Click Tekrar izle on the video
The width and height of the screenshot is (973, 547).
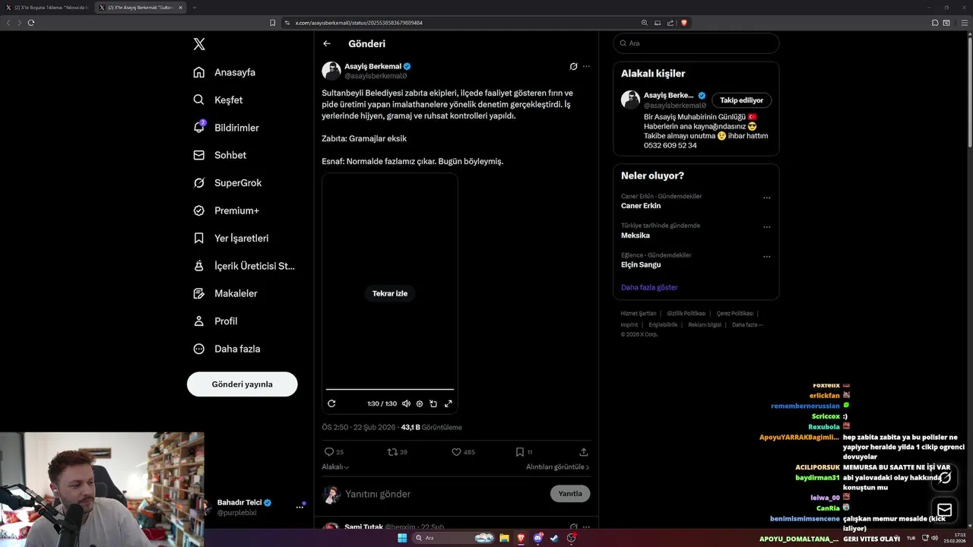coord(390,293)
